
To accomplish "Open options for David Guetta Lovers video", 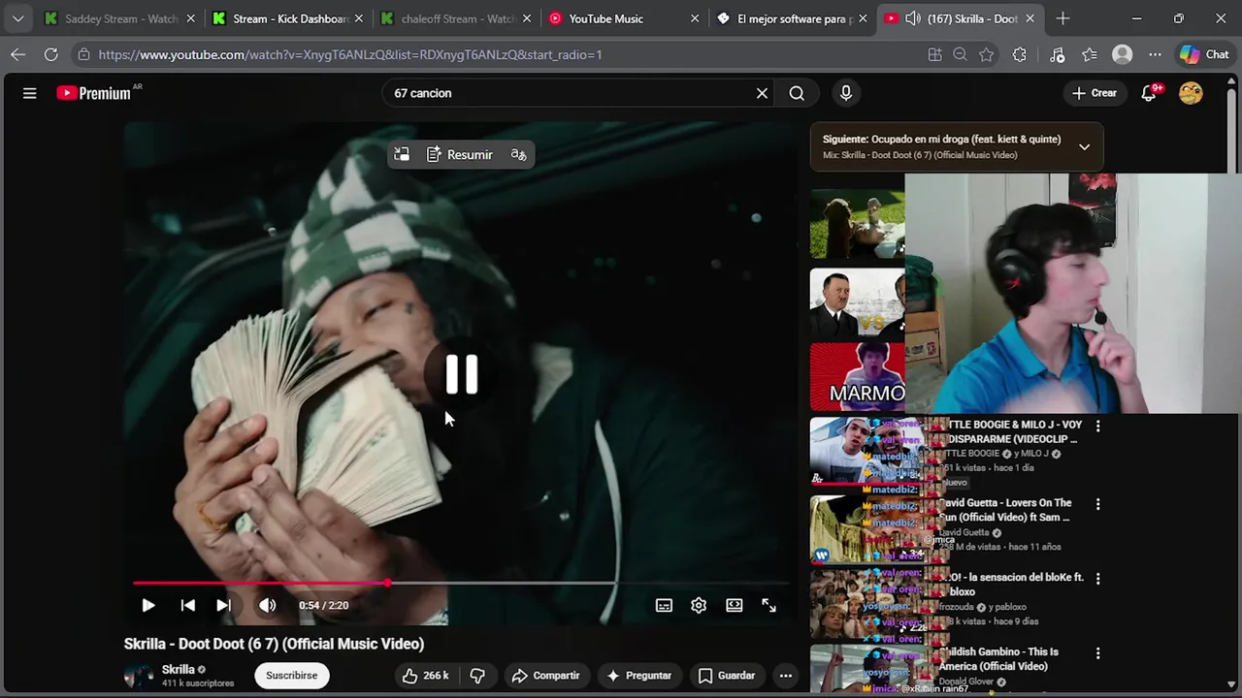I will pos(1098,504).
